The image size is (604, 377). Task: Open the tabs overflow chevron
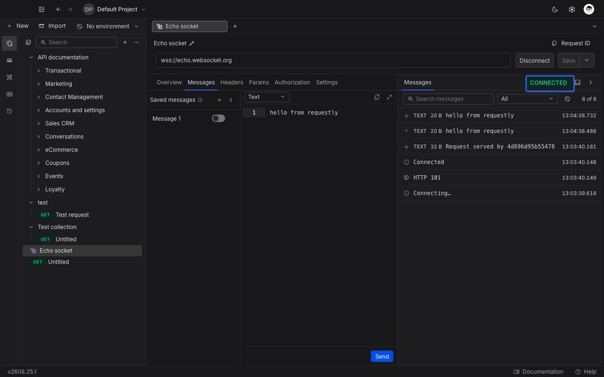(594, 26)
